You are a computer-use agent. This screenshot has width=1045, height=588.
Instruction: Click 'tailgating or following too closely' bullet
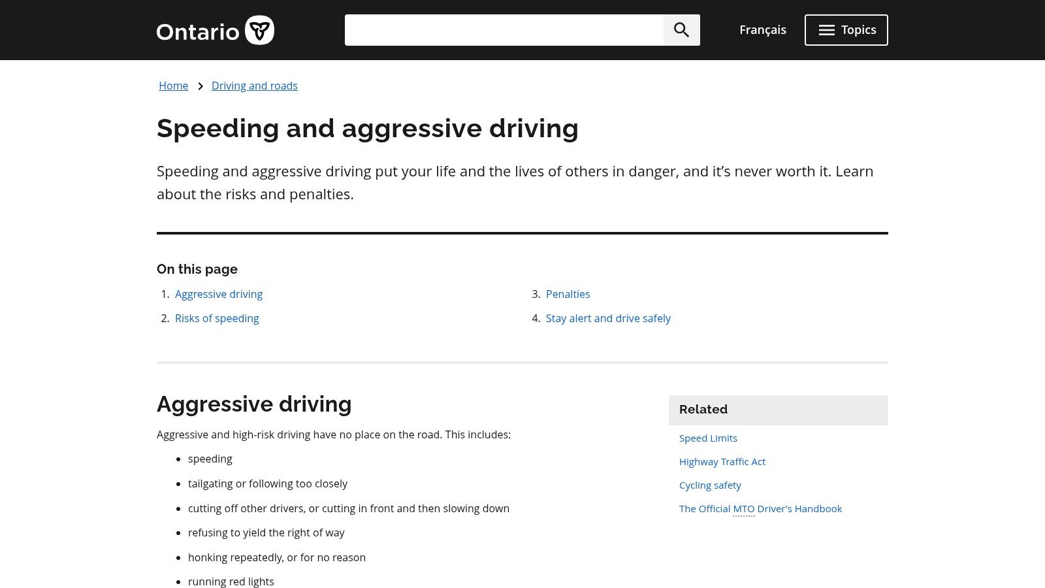pyautogui.click(x=268, y=483)
